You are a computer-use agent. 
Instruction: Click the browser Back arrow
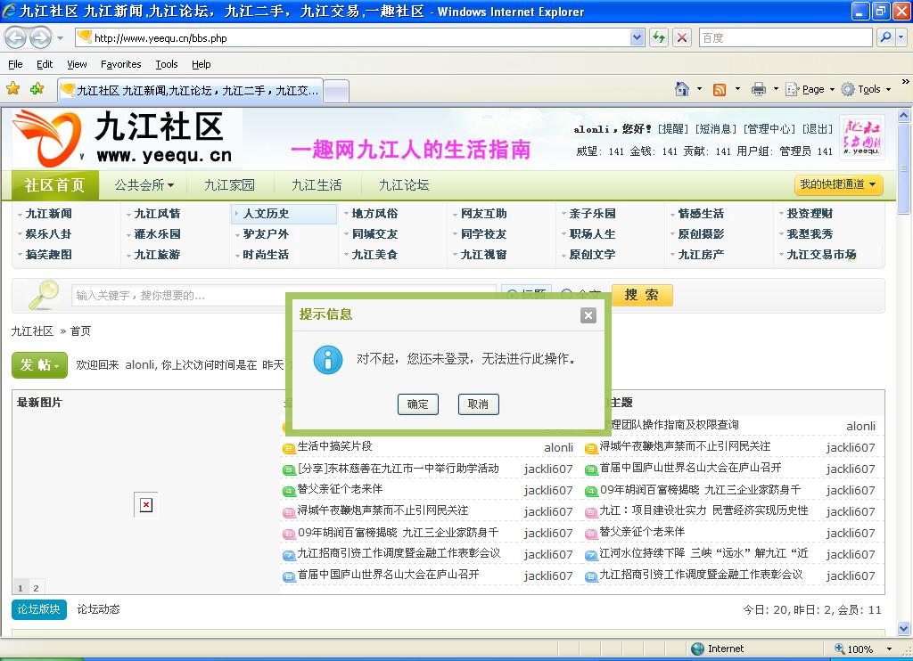(16, 37)
